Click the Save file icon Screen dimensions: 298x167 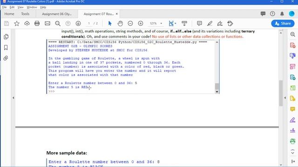7,23
